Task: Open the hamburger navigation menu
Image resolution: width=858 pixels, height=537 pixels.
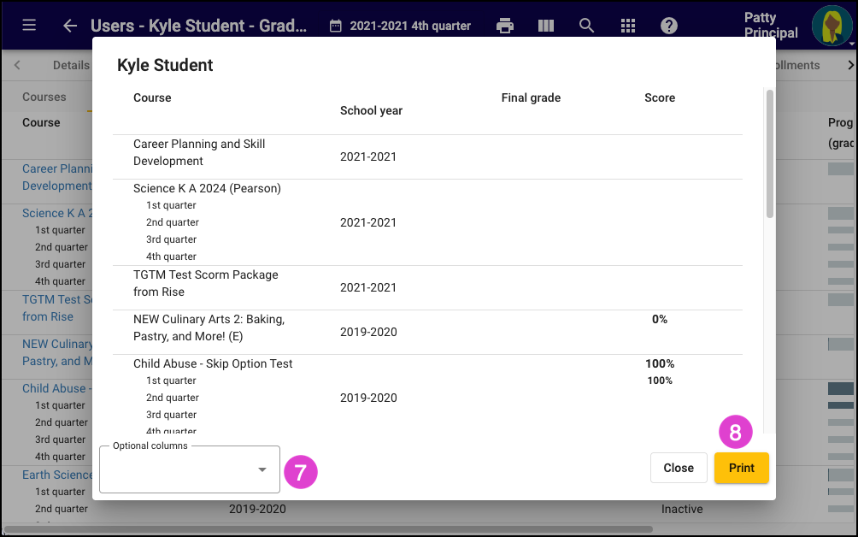Action: [x=29, y=25]
